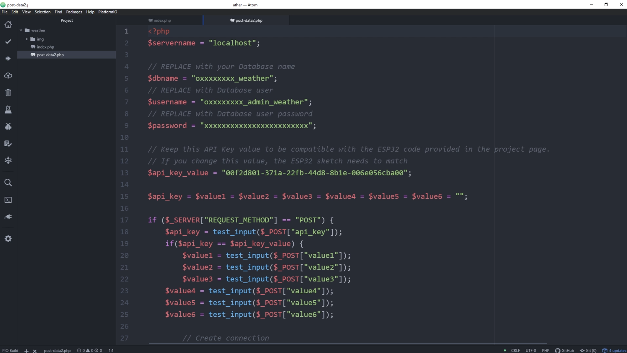
Task: Open the PlatformIO Home icon
Action: point(8,25)
